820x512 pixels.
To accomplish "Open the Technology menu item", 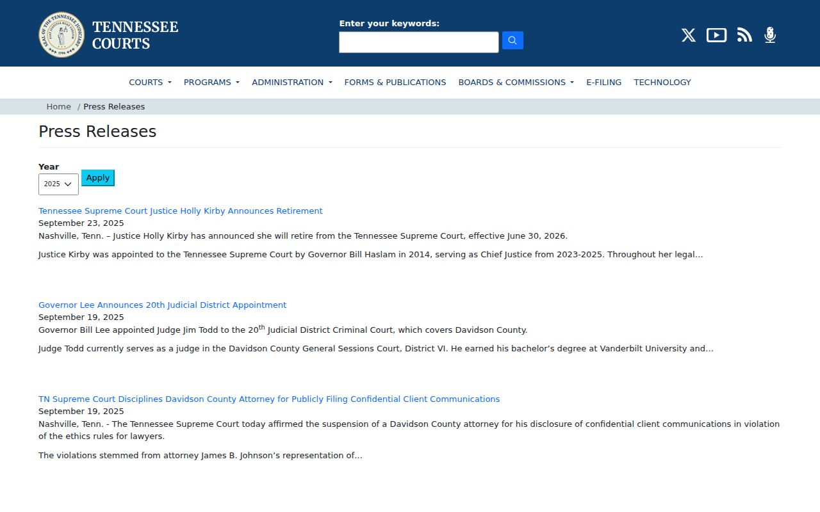I will 662,82.
